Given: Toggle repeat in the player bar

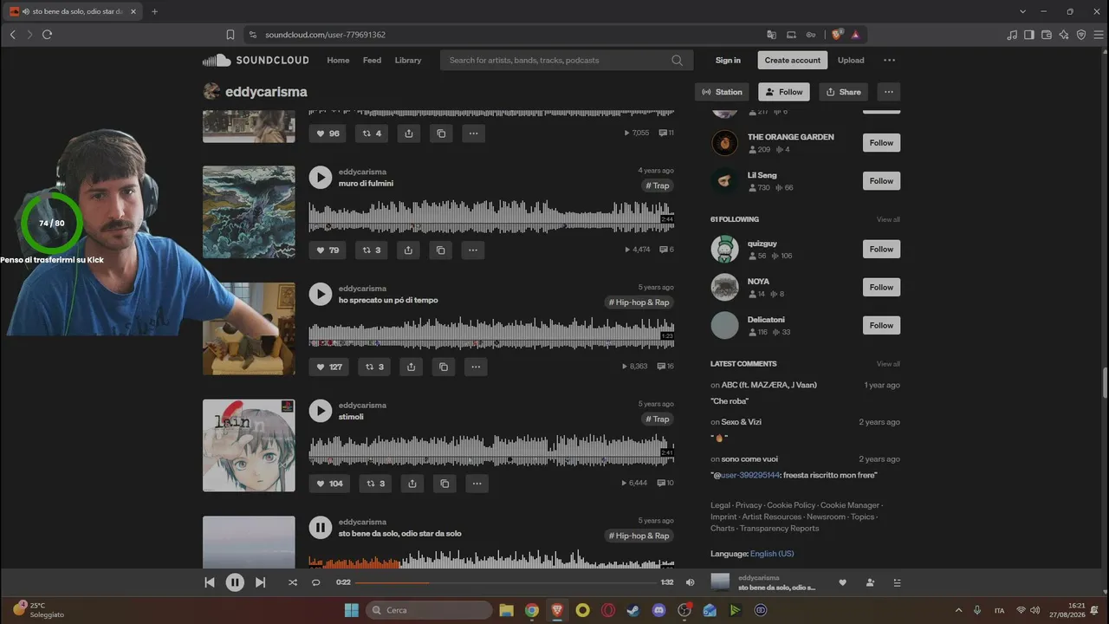Looking at the screenshot, I should pyautogui.click(x=316, y=582).
